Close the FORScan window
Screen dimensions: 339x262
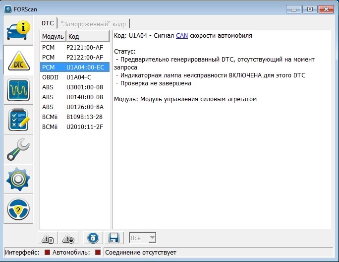coord(326,9)
